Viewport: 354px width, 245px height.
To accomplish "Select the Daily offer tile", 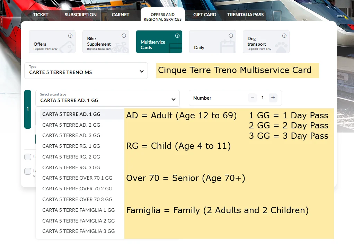I will point(212,42).
